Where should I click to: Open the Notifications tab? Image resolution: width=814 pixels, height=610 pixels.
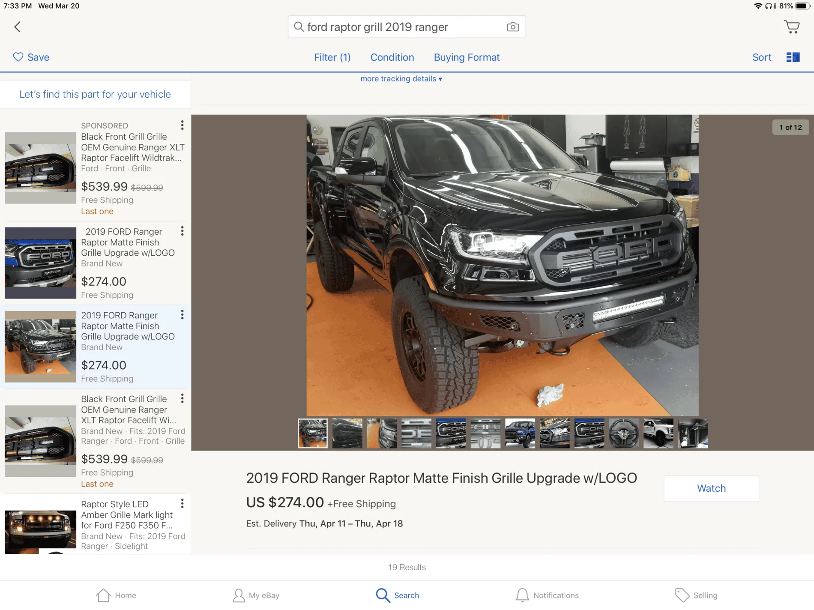(547, 595)
